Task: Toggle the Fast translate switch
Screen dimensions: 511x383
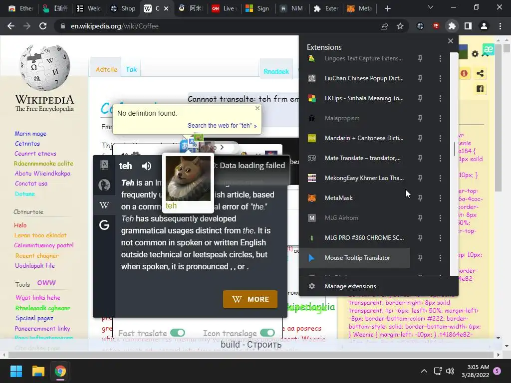Action: [178, 333]
